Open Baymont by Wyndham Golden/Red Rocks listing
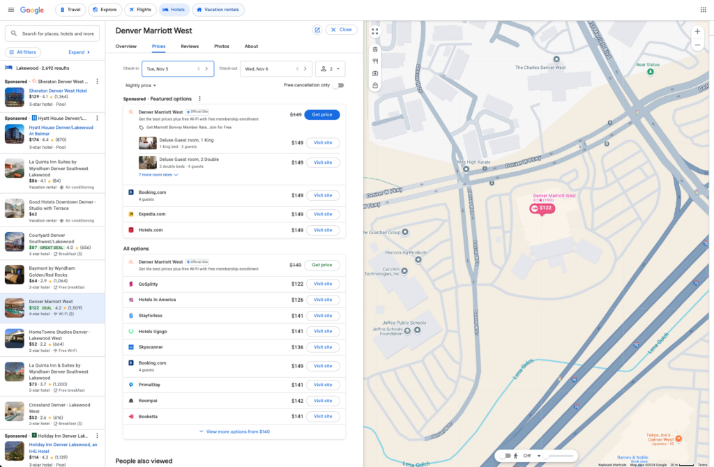This screenshot has height=467, width=714. tap(52, 277)
